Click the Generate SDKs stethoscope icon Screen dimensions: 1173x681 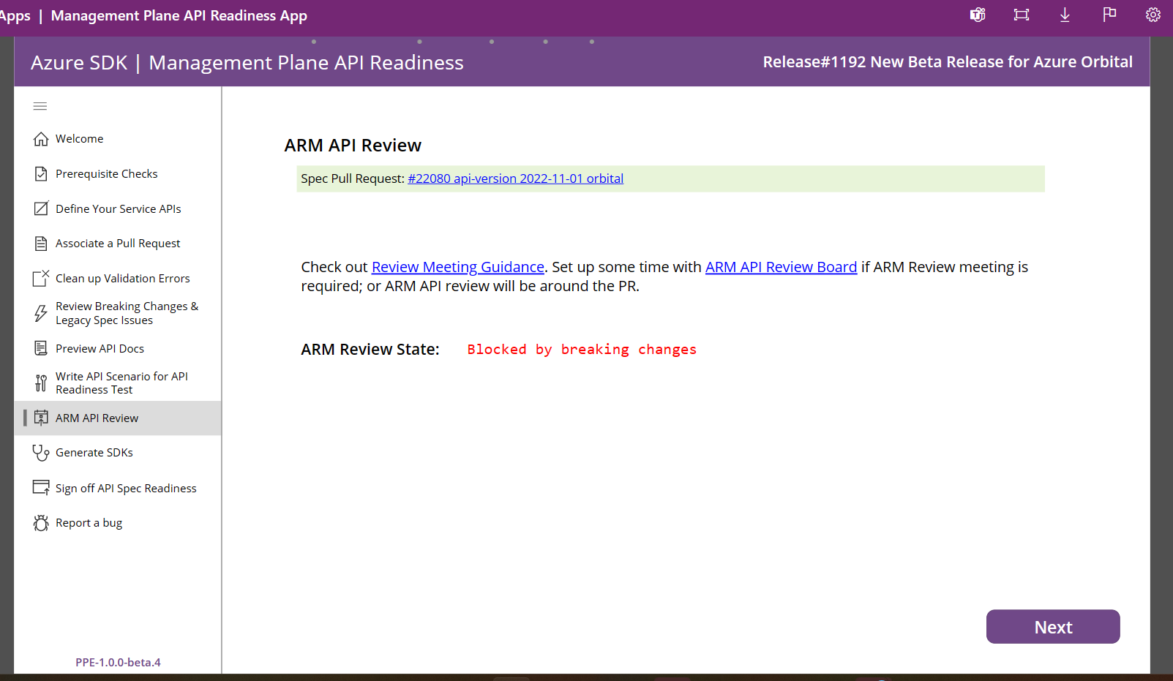41,453
